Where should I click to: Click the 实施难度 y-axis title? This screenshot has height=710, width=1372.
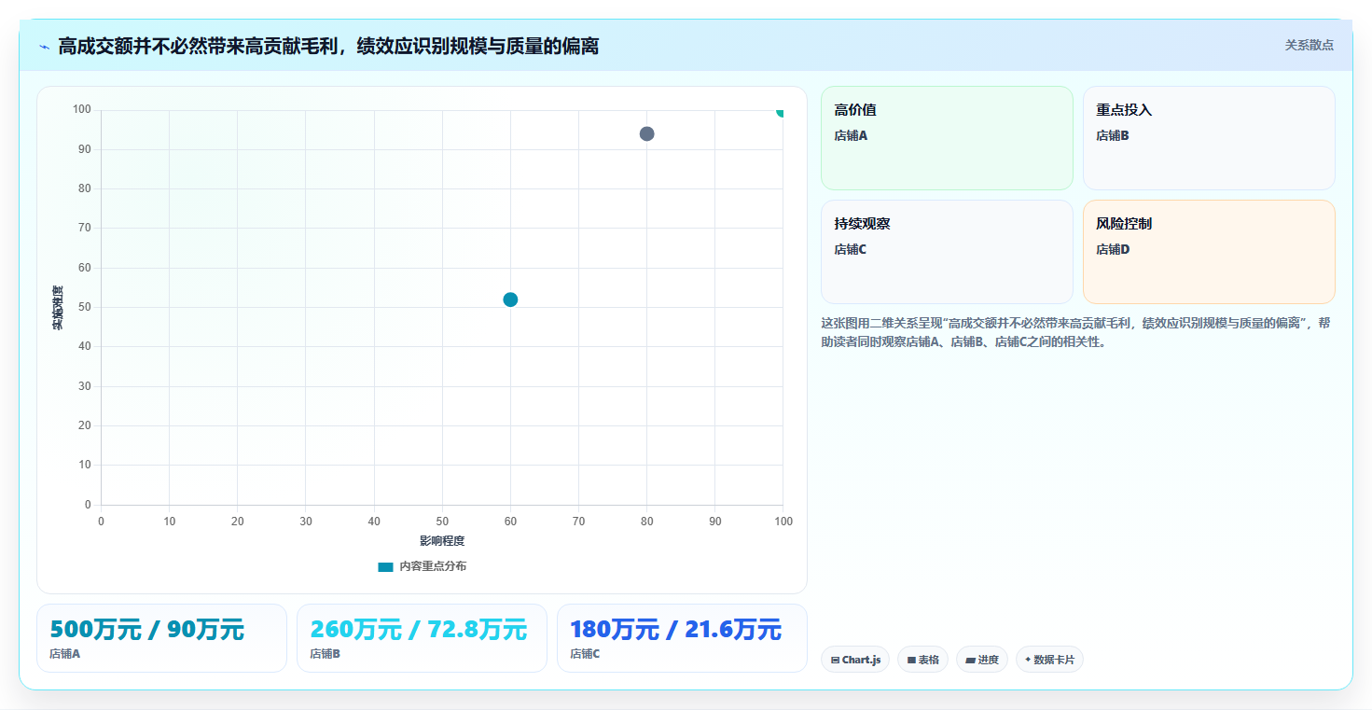pos(58,307)
